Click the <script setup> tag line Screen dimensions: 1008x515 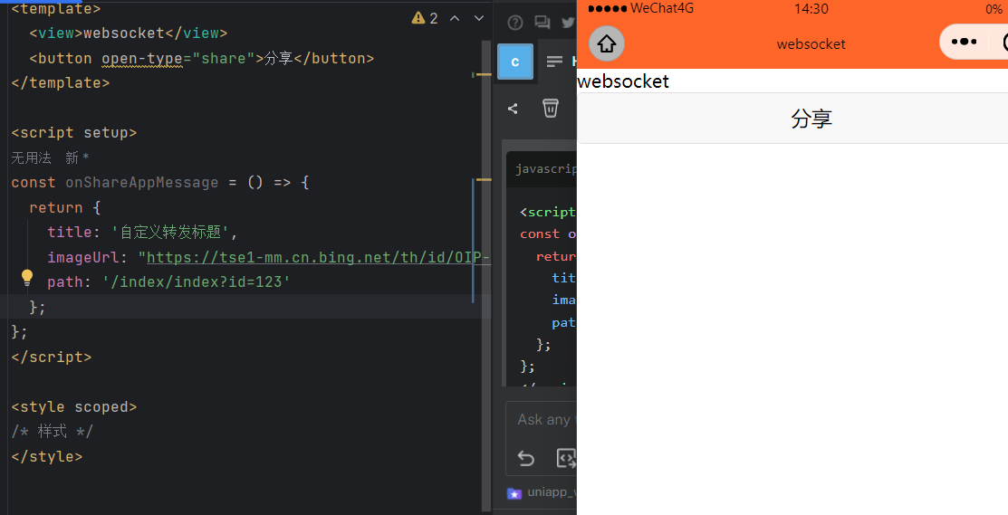point(74,133)
